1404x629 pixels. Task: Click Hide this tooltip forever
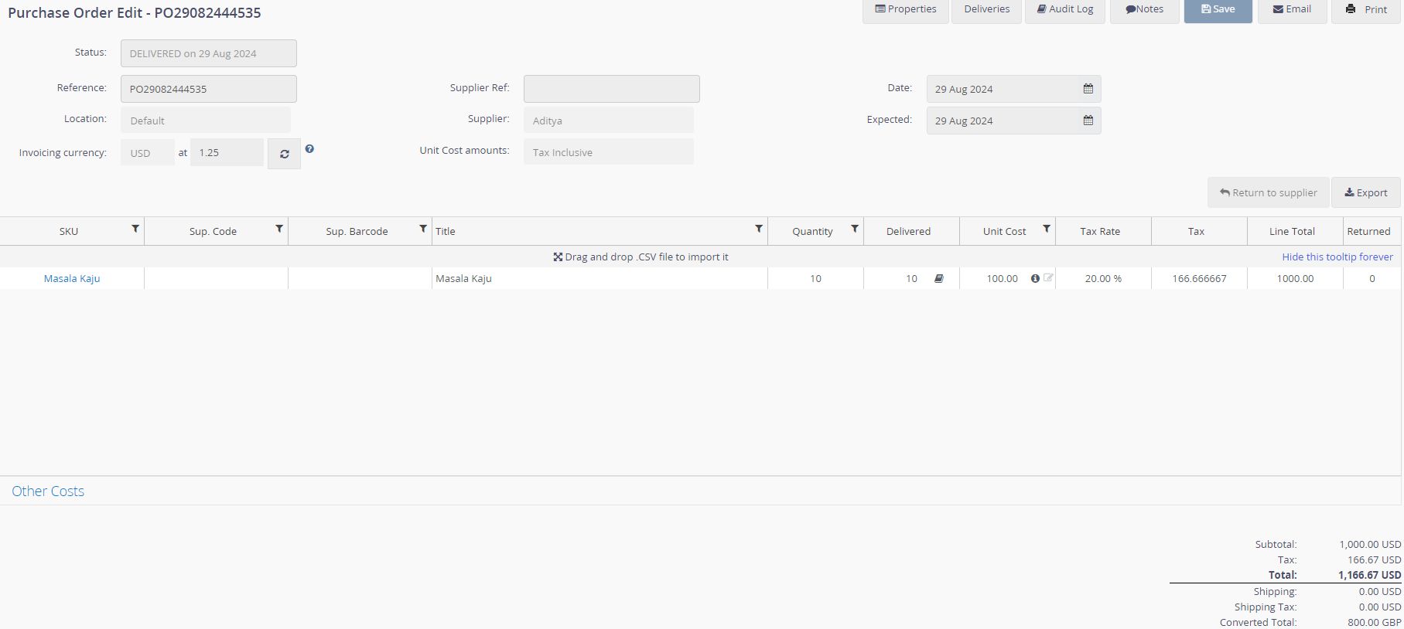click(x=1337, y=257)
